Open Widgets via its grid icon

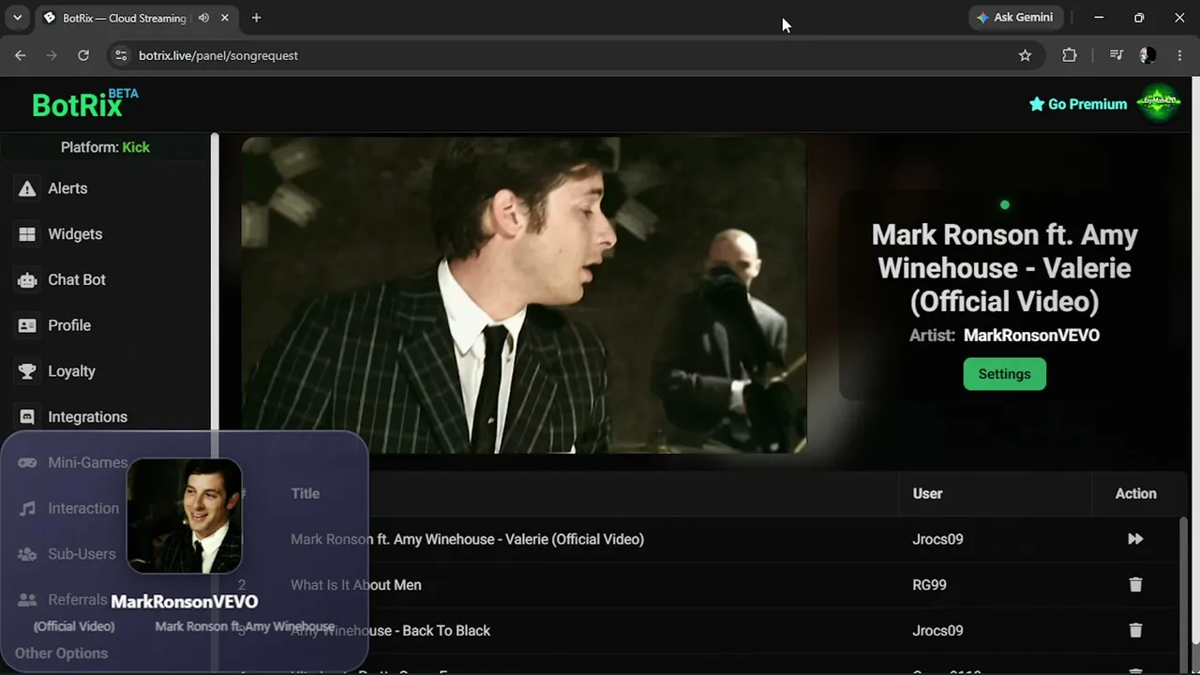pyautogui.click(x=27, y=234)
